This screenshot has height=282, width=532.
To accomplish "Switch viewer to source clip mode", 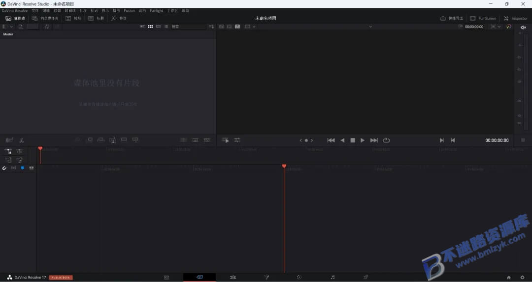I will [x=222, y=27].
